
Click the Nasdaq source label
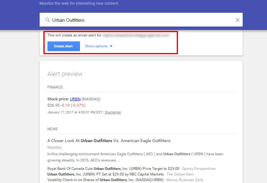coord(54,147)
